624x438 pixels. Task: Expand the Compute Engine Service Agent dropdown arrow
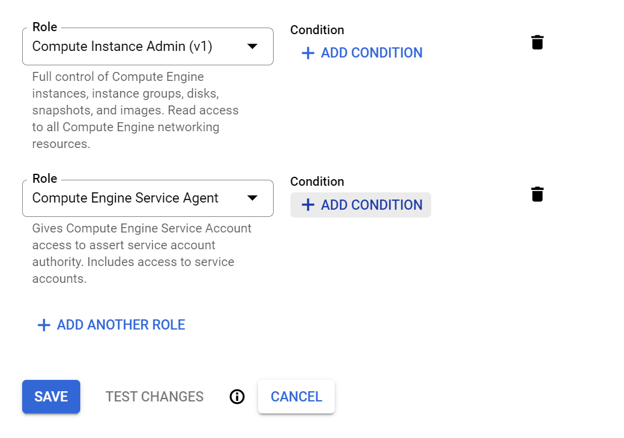point(252,198)
